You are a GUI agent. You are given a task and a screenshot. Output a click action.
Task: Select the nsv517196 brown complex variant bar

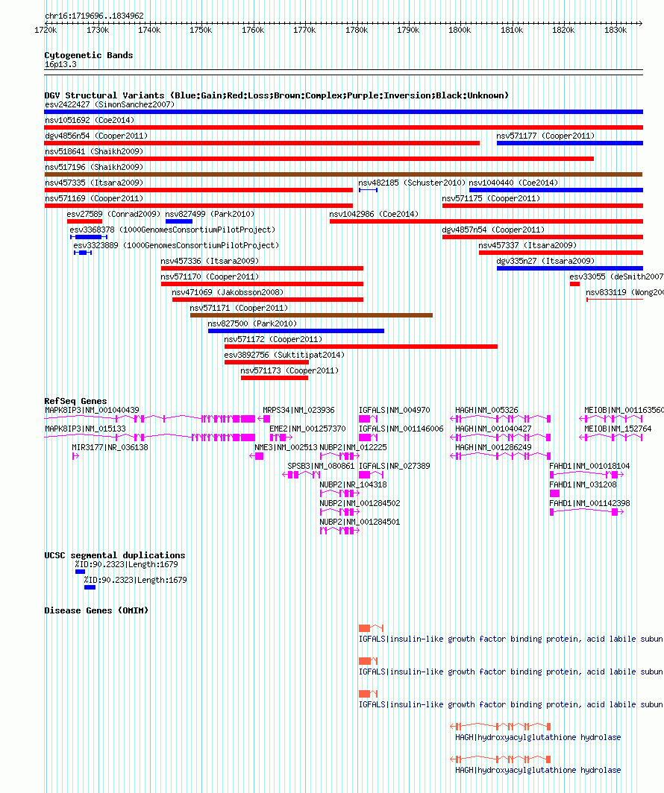point(344,174)
